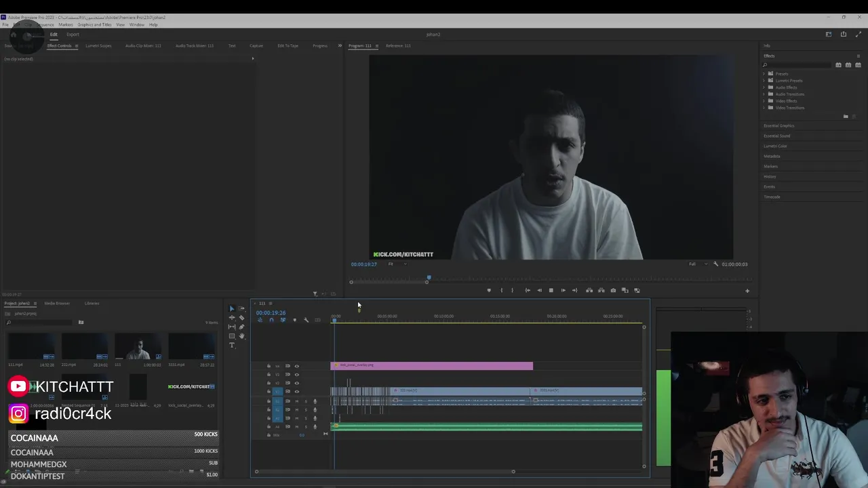The width and height of the screenshot is (868, 488).
Task: Select the Rectangle tool
Action: (x=232, y=335)
